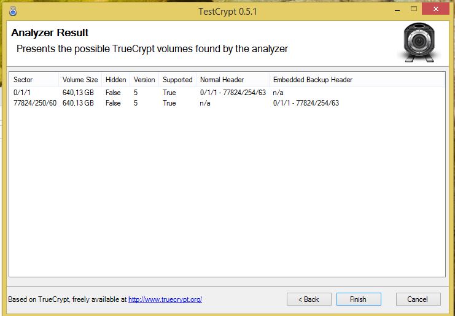Cancel the wizard with the Cancel button
Image resolution: width=455 pixels, height=316 pixels.
pyautogui.click(x=418, y=299)
